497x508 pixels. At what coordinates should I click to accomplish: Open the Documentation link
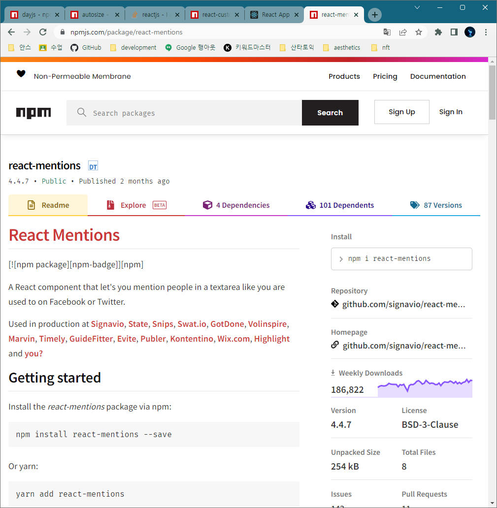438,76
